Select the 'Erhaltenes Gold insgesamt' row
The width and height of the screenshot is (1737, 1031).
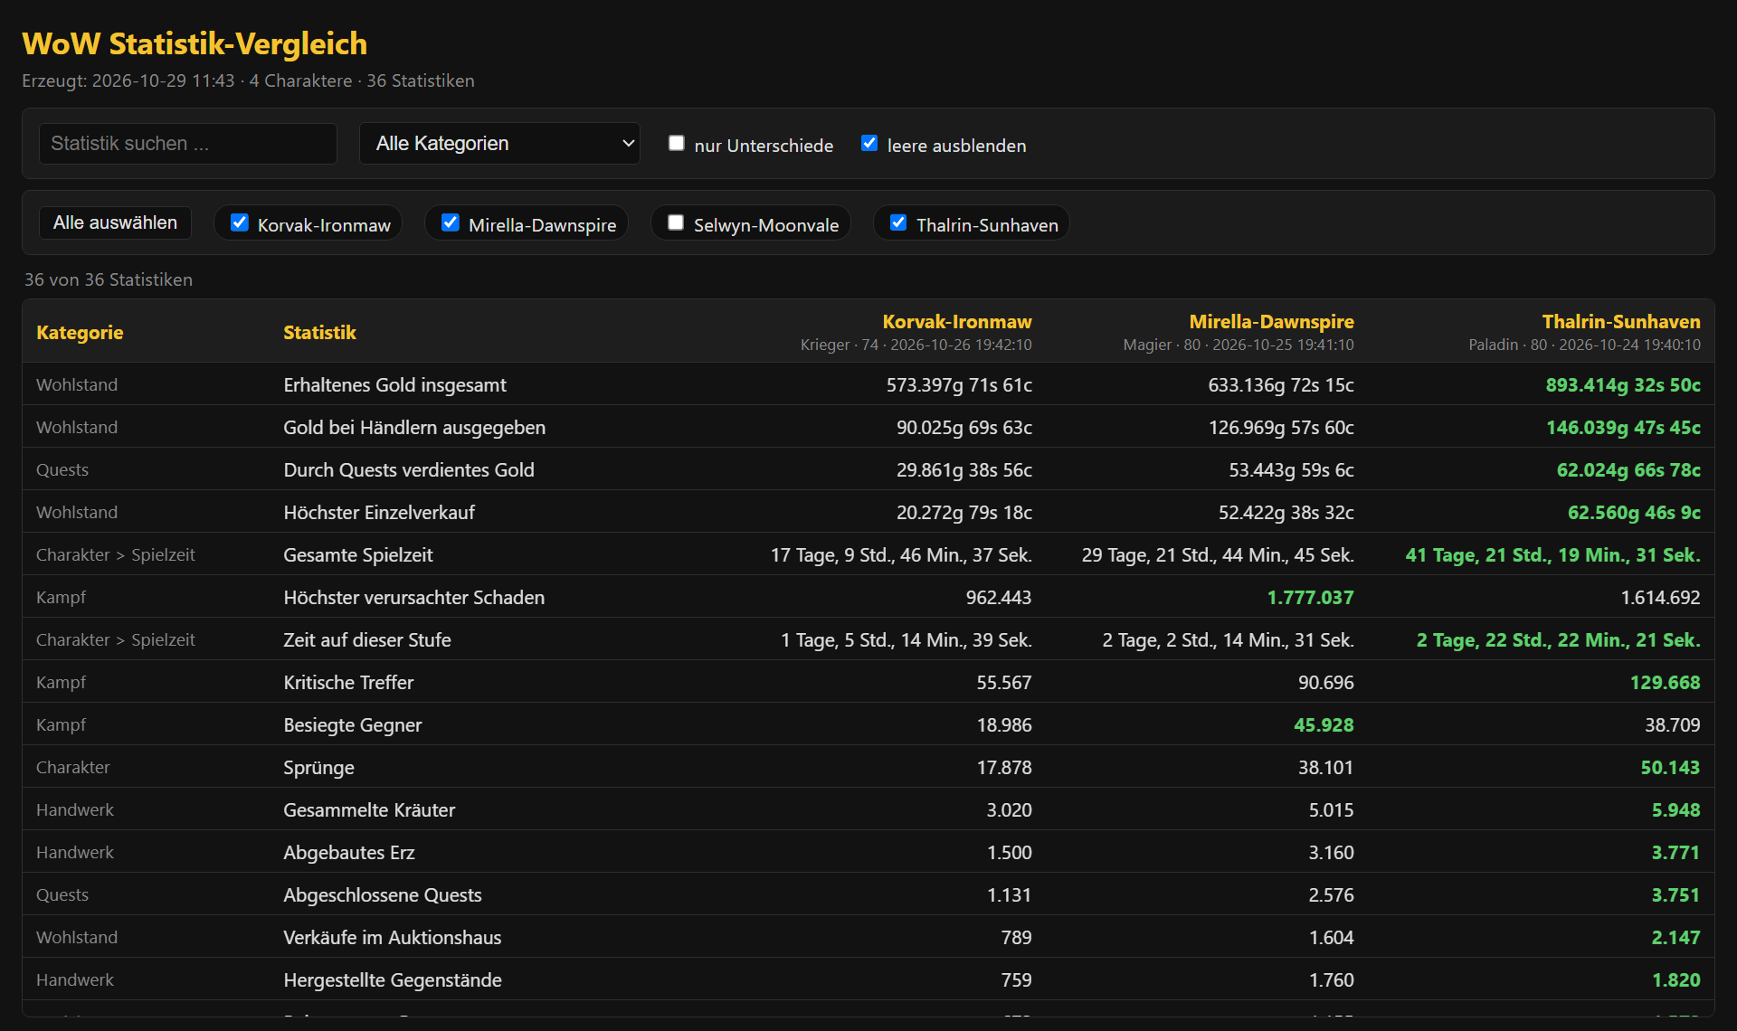pyautogui.click(x=868, y=384)
